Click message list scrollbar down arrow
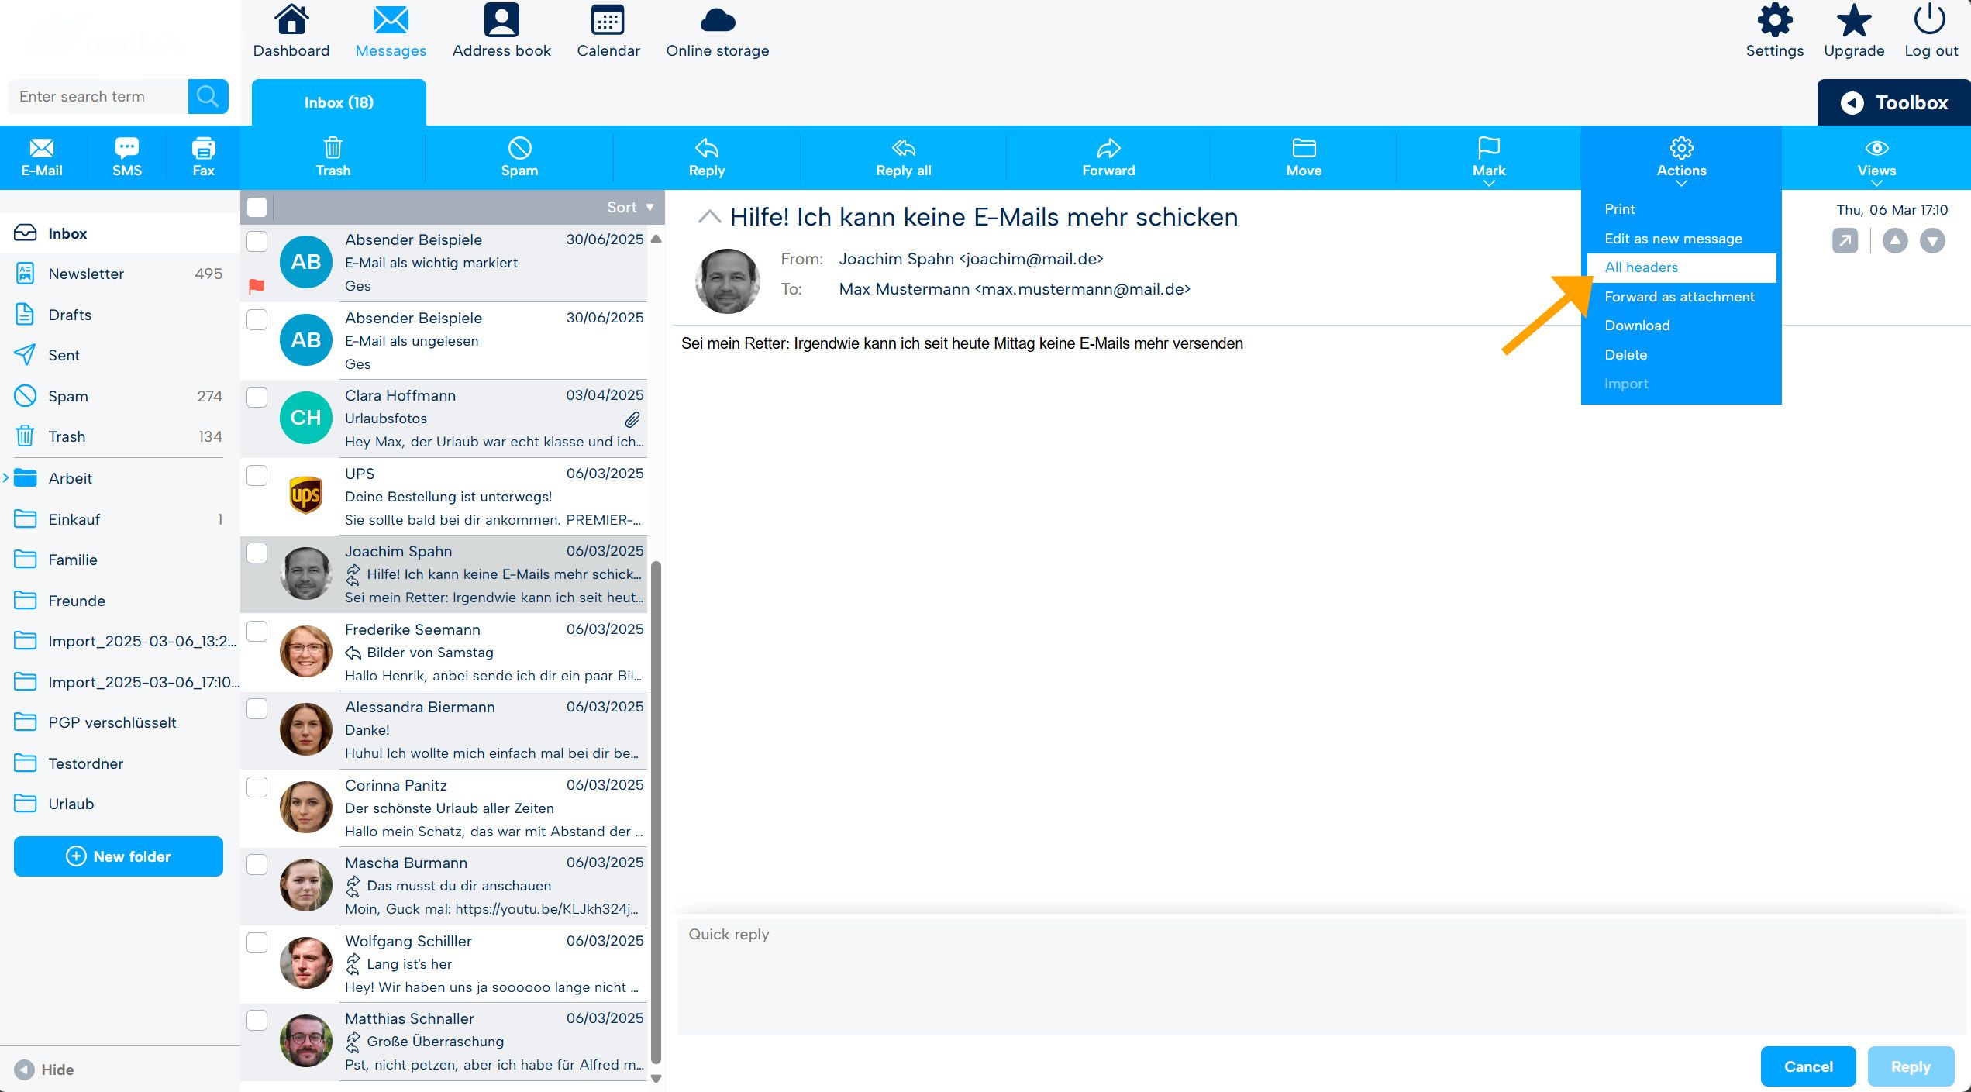 pyautogui.click(x=656, y=1079)
